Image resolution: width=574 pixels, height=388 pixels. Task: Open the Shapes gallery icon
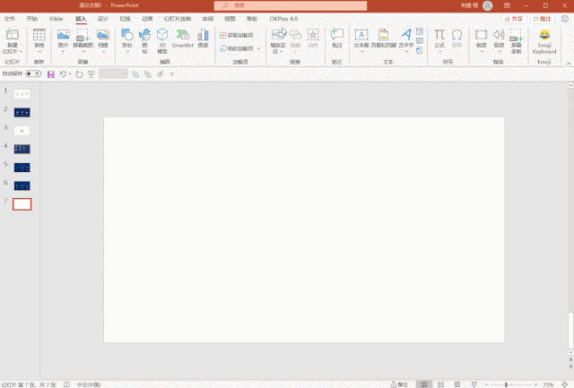pyautogui.click(x=127, y=34)
